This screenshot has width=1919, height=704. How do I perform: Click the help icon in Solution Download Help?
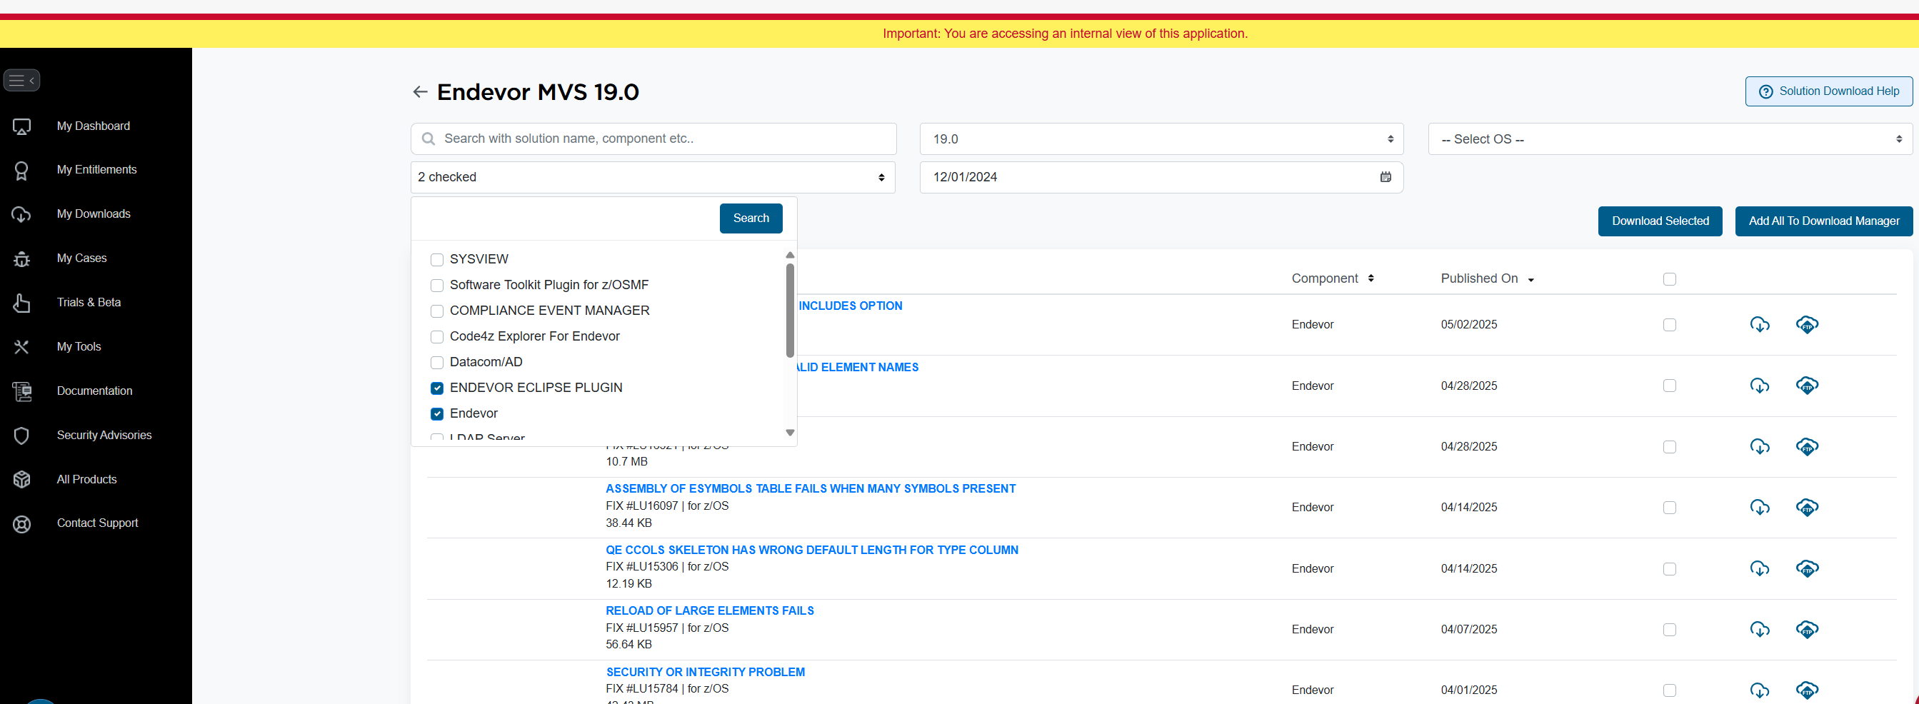click(1765, 91)
